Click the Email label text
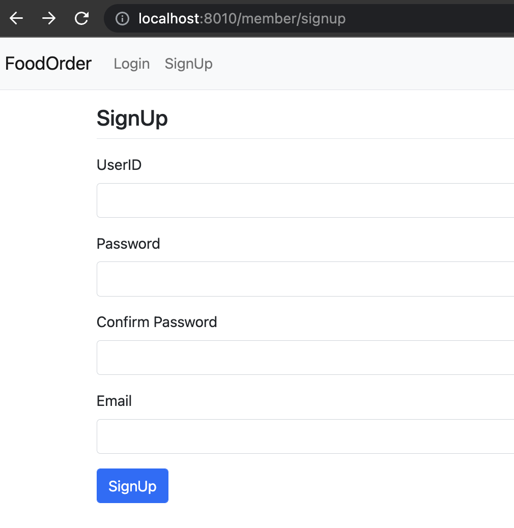Screen dimensions: 514x528 [x=113, y=401]
